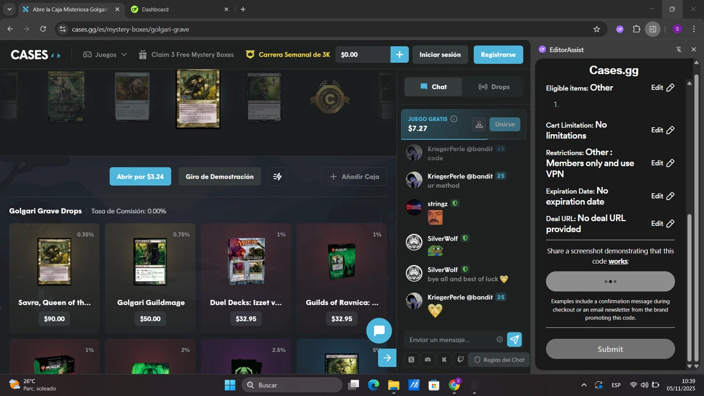Switch to the Dashboard browser tab

tap(178, 9)
